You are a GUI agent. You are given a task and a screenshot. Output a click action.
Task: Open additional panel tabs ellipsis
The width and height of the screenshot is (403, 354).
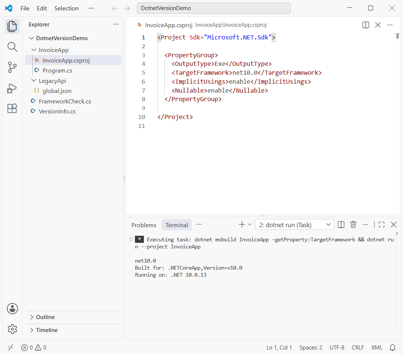(199, 225)
